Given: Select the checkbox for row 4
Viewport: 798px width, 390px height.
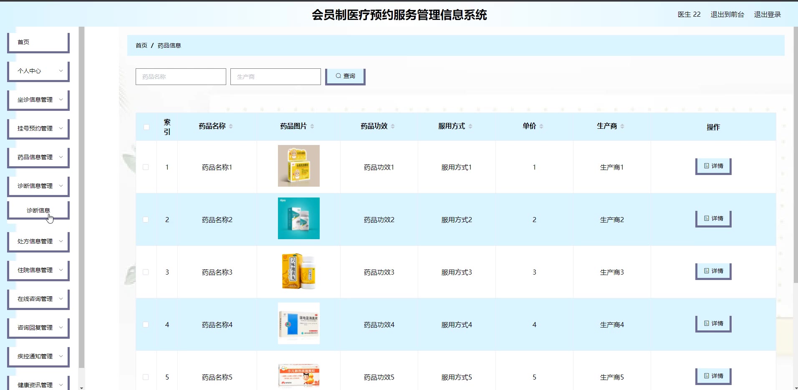Looking at the screenshot, I should (146, 325).
